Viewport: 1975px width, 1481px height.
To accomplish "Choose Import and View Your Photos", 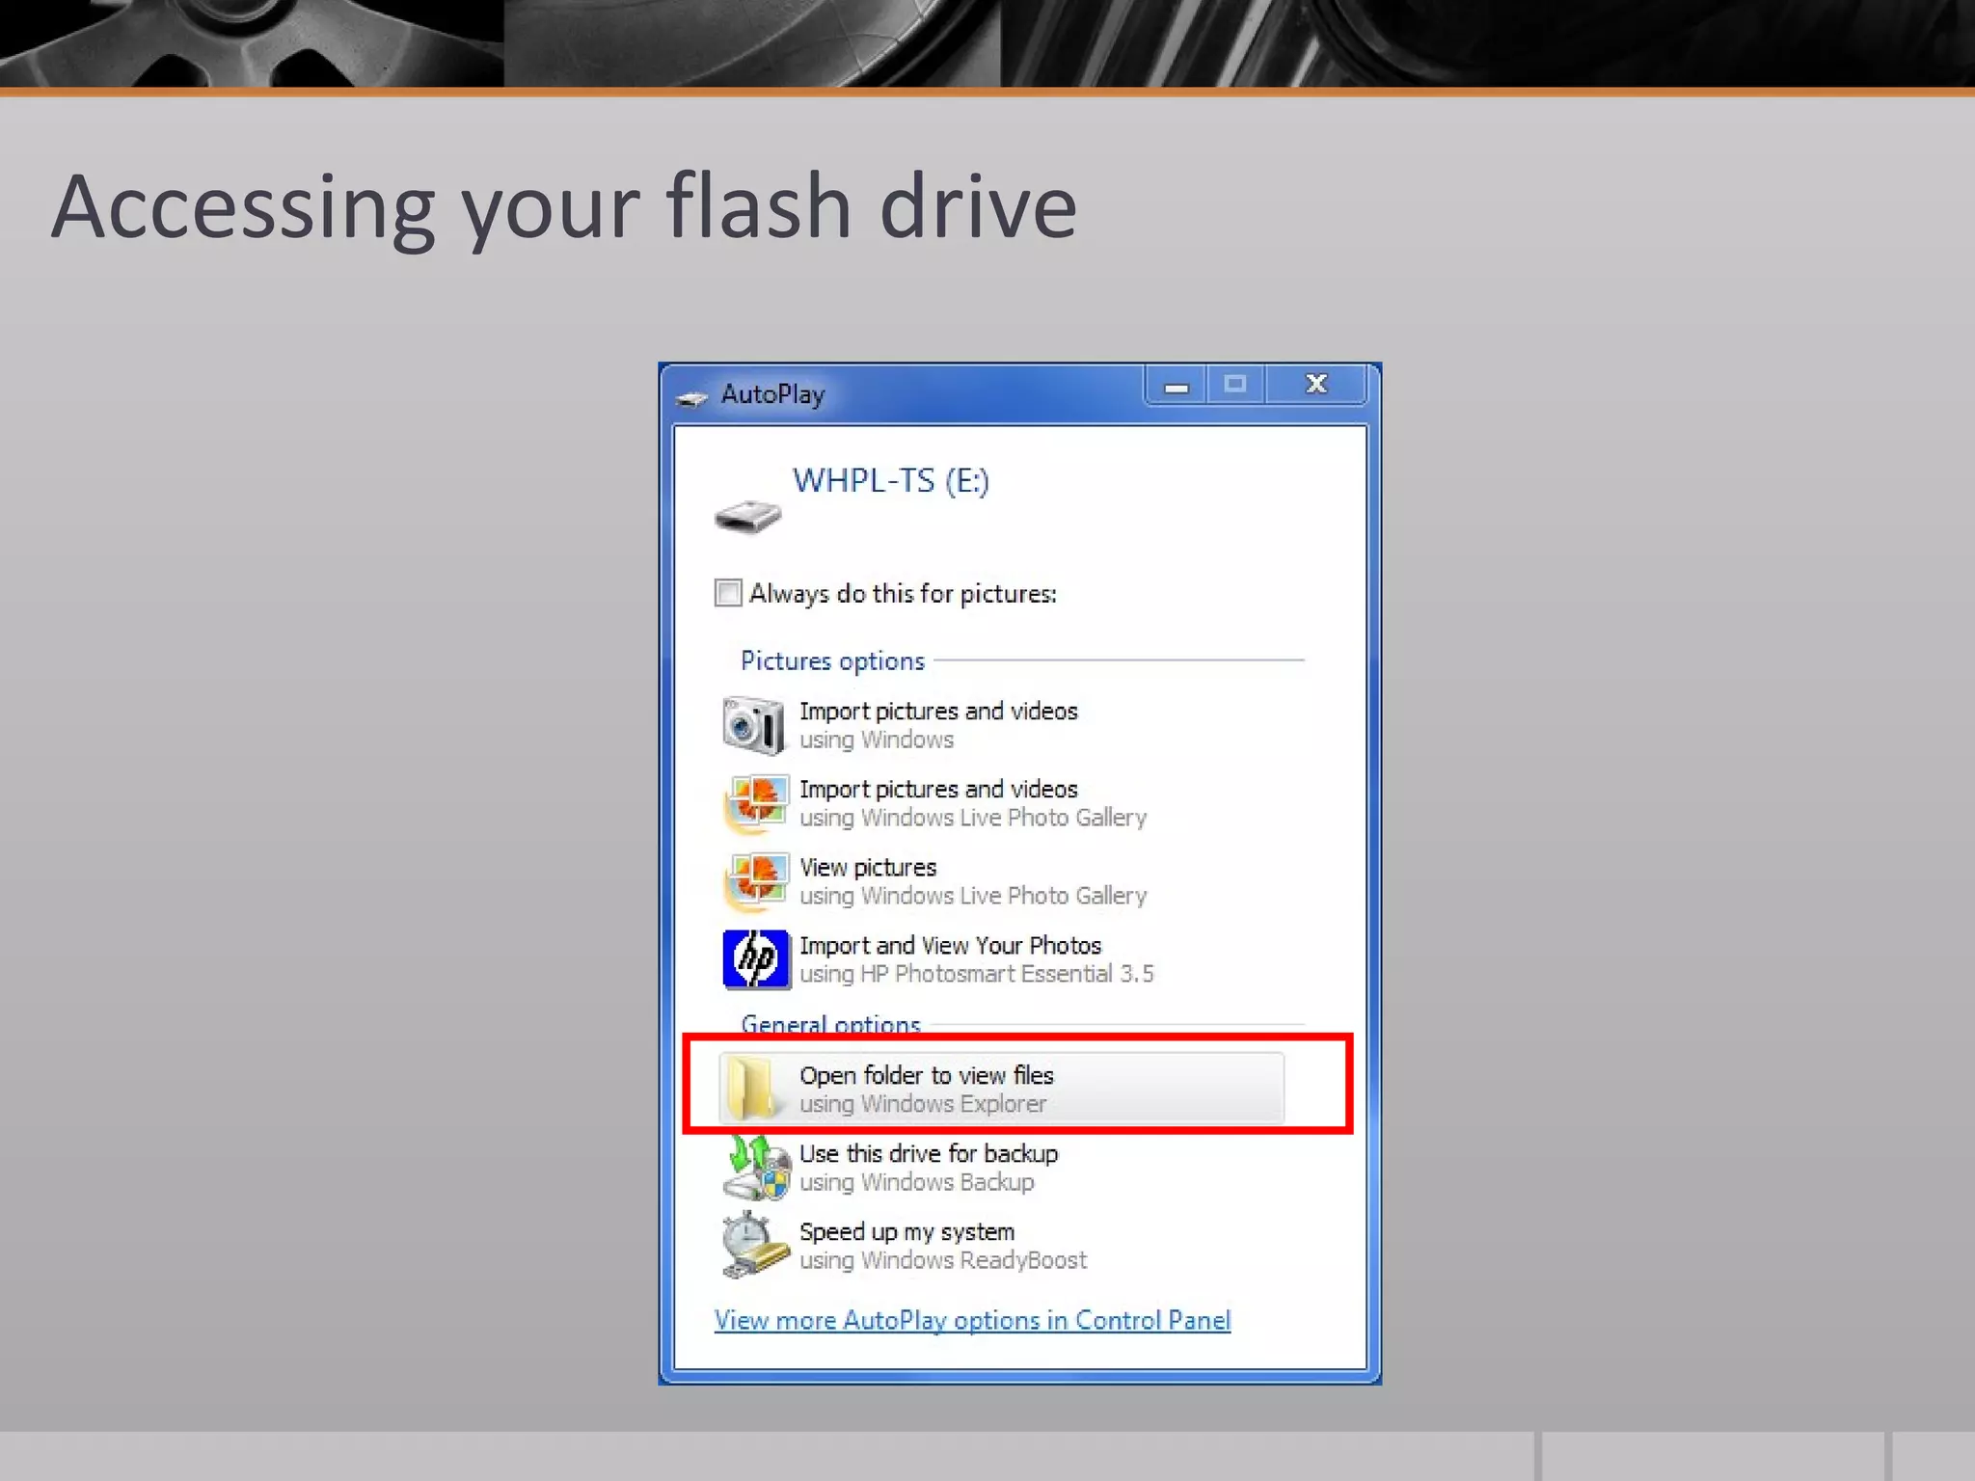I will click(950, 946).
